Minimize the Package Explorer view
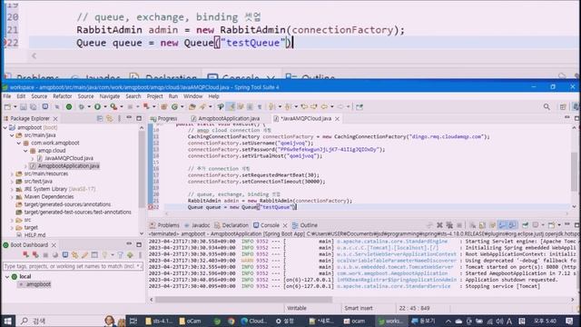581x327 pixels. click(x=129, y=118)
